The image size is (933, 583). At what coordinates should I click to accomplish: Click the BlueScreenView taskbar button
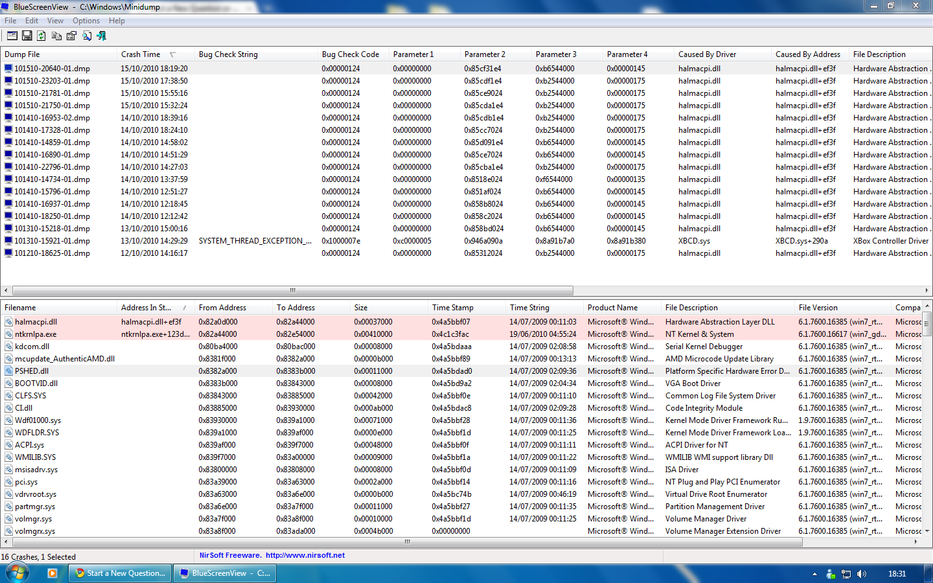225,573
